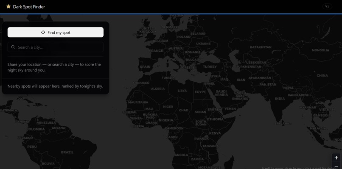
Task: Focus the Search a city field
Action: pyautogui.click(x=56, y=47)
